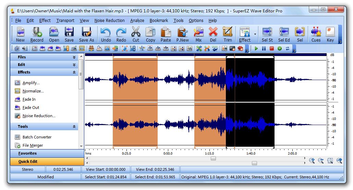Collapse the Effects panel section
This screenshot has height=190, width=353.
(74, 72)
